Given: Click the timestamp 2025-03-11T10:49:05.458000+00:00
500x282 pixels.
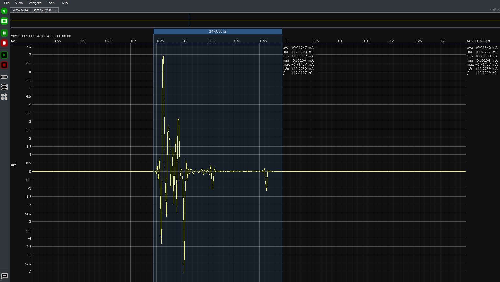Looking at the screenshot, I should click(x=41, y=36).
